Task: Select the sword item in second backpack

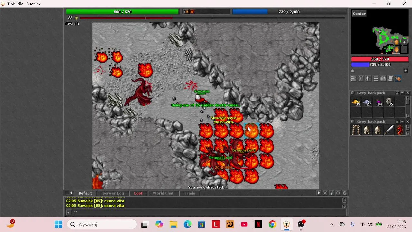Action: [389, 130]
